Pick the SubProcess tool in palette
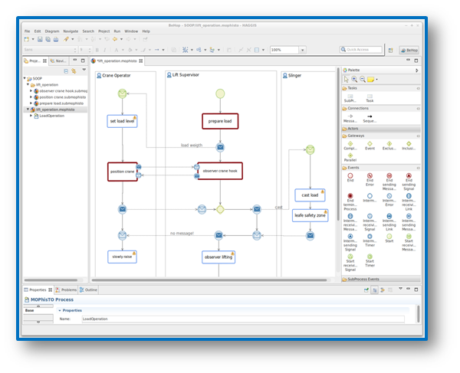 (x=350, y=97)
